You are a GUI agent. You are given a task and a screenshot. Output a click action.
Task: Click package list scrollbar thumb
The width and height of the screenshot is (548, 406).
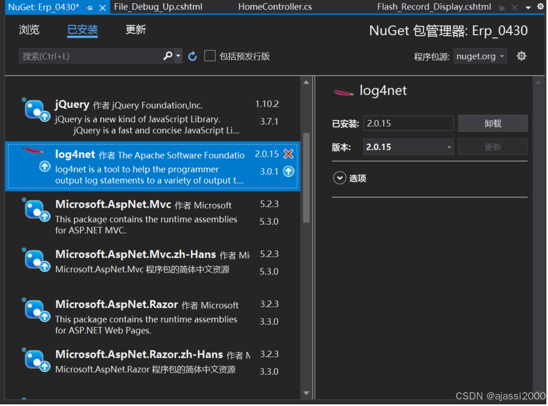click(x=307, y=178)
